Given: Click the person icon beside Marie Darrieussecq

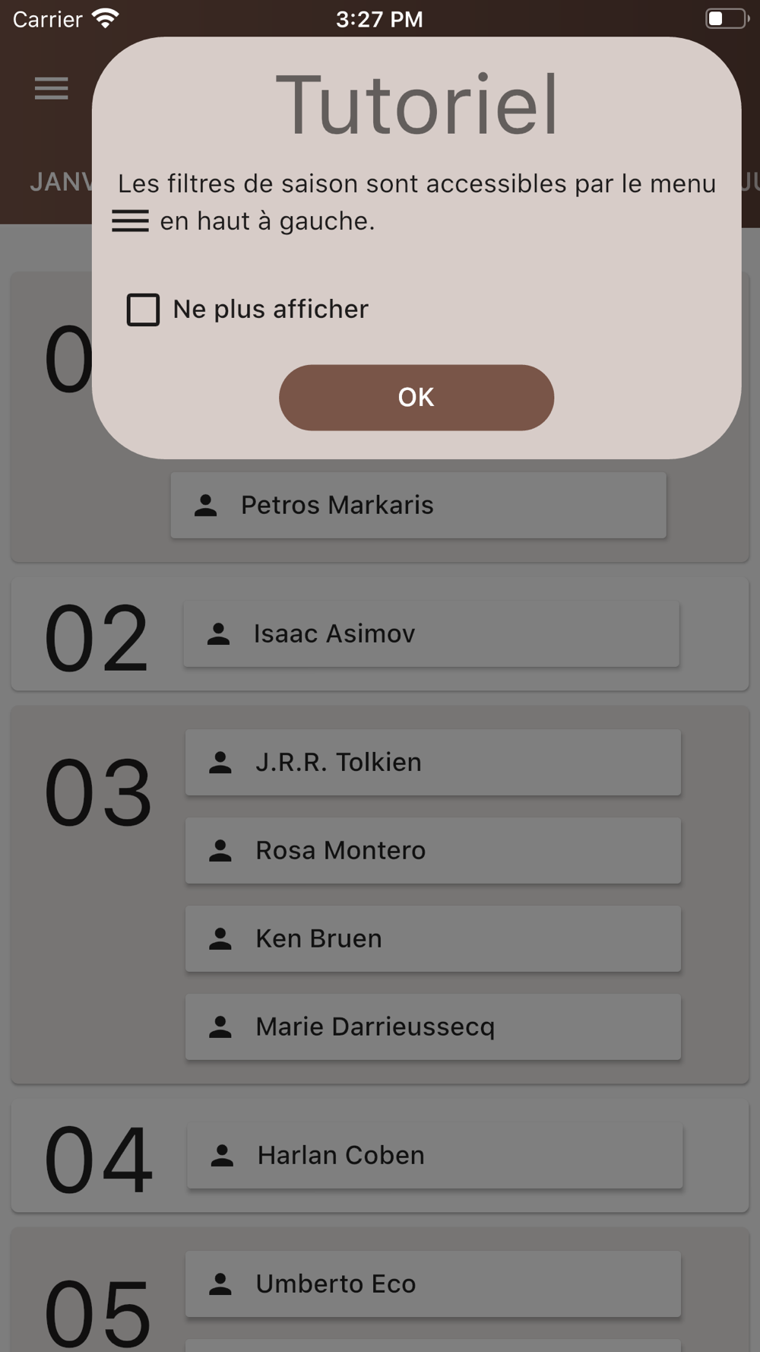Looking at the screenshot, I should pyautogui.click(x=220, y=1027).
